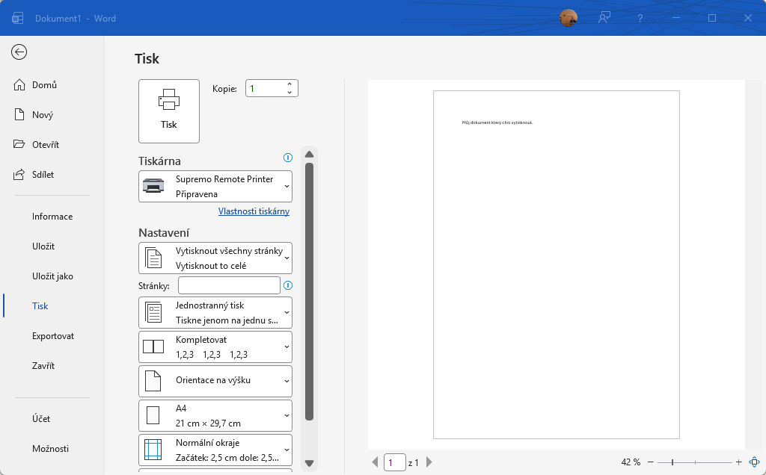
Task: Change paper size via A4 dropdown
Action: coord(215,415)
